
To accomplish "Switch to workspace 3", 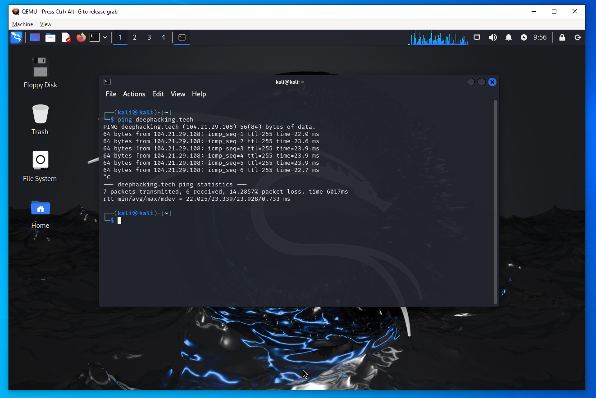I will [x=149, y=37].
